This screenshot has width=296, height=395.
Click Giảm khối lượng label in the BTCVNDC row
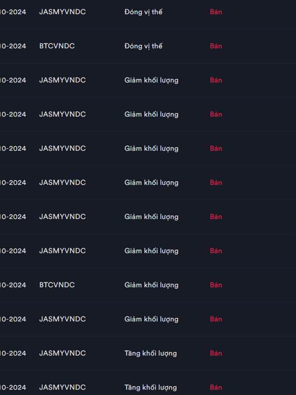coord(151,285)
